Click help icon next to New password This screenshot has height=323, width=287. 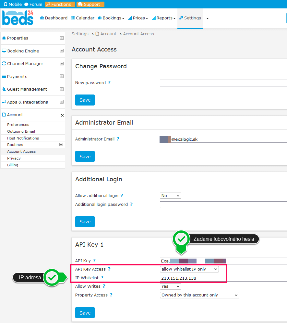109,83
